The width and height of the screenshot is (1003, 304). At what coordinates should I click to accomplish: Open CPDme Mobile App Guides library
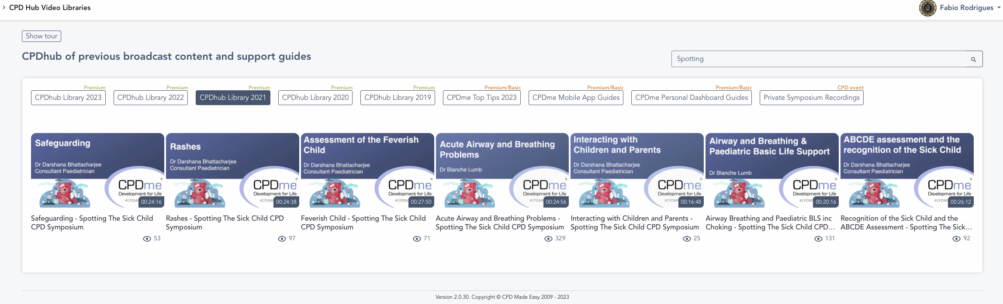(576, 98)
